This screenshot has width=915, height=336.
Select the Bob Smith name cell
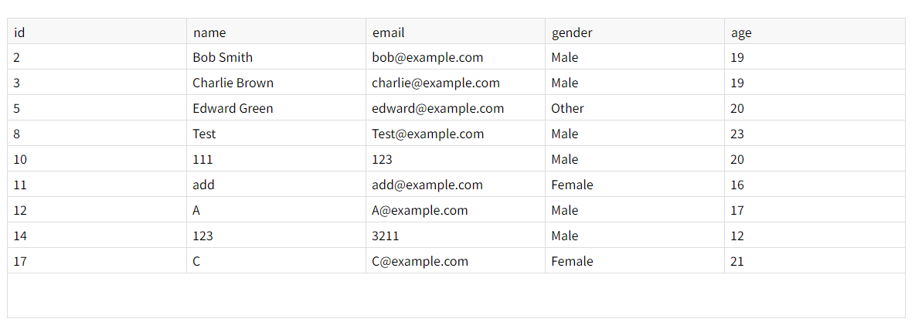coord(223,57)
